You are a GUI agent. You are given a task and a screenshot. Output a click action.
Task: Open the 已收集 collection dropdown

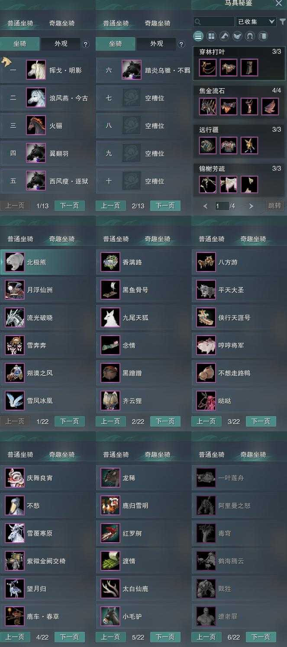coord(256,22)
